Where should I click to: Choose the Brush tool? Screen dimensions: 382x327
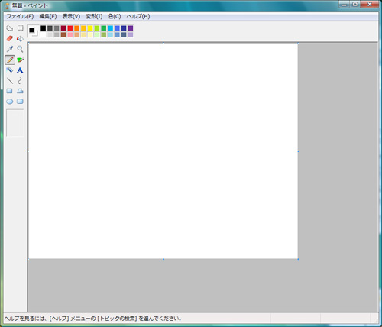coord(20,60)
